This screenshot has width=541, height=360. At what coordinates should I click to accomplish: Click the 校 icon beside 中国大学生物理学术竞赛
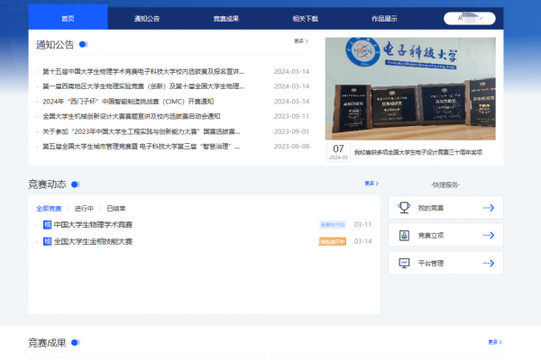point(47,225)
